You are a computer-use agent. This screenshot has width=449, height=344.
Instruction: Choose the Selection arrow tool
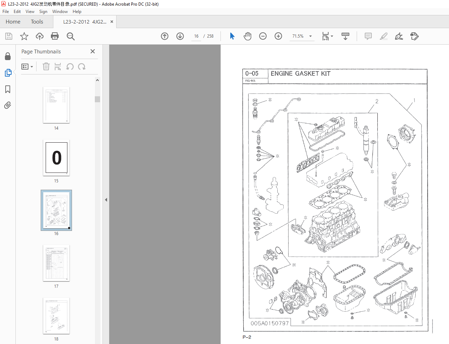tap(232, 36)
